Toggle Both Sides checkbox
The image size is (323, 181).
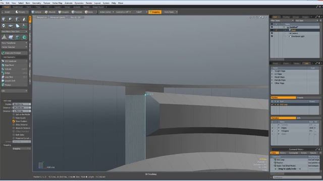pos(14,135)
